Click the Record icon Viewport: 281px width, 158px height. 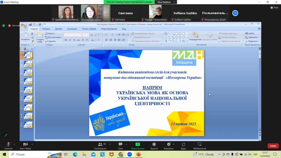coord(154,145)
